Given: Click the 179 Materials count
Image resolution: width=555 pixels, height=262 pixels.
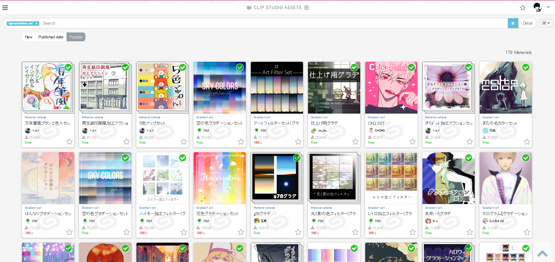Looking at the screenshot, I should click(x=518, y=52).
